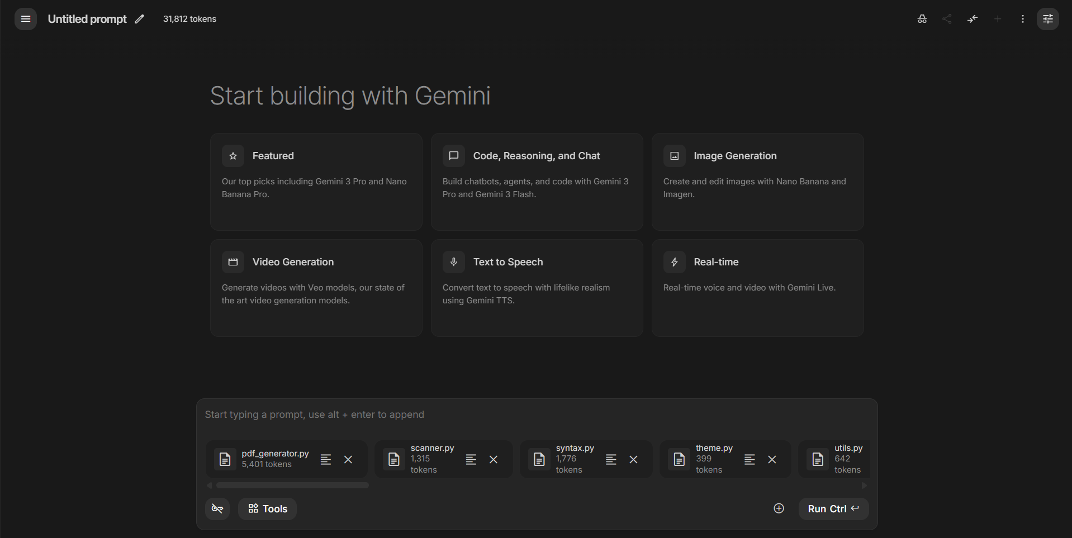Open the compare mode tool
This screenshot has height=538, width=1072.
pyautogui.click(x=973, y=18)
